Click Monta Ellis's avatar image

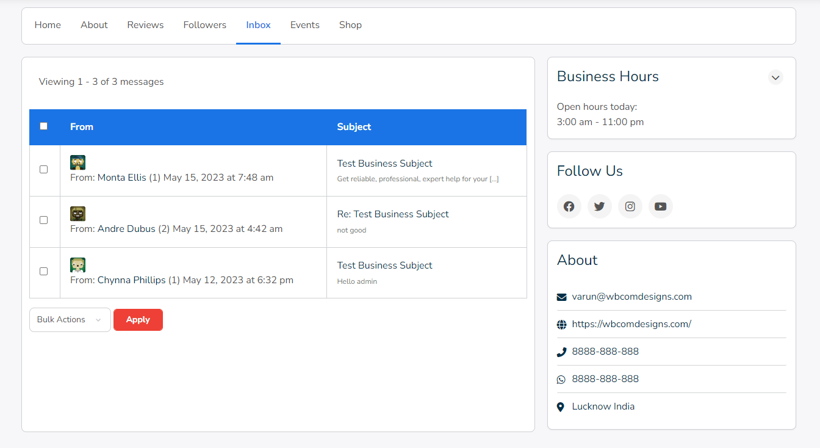pyautogui.click(x=77, y=162)
